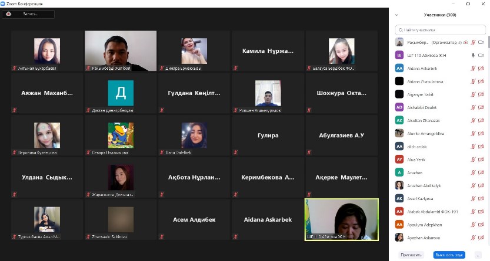
Task: Open the more options button beside mute all
Action: [x=478, y=255]
